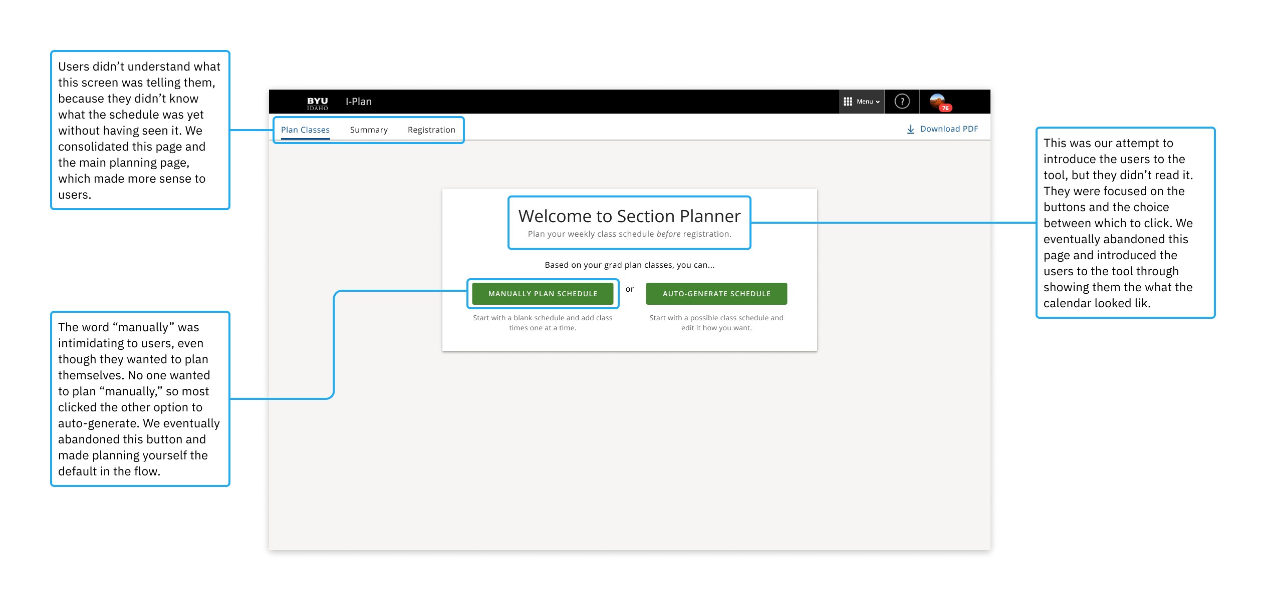
Task: Click the I-Plan app title
Action: pos(359,102)
